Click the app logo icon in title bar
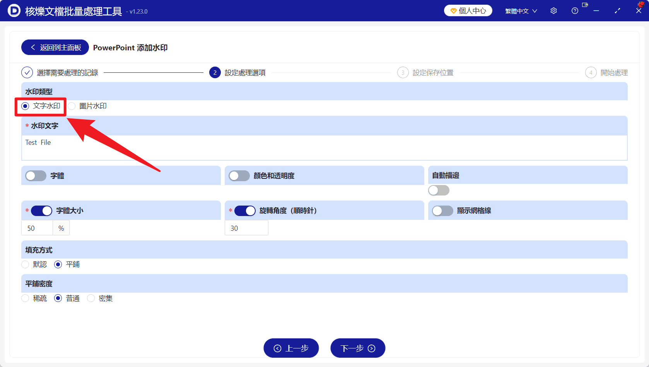The image size is (649, 367). click(x=14, y=10)
